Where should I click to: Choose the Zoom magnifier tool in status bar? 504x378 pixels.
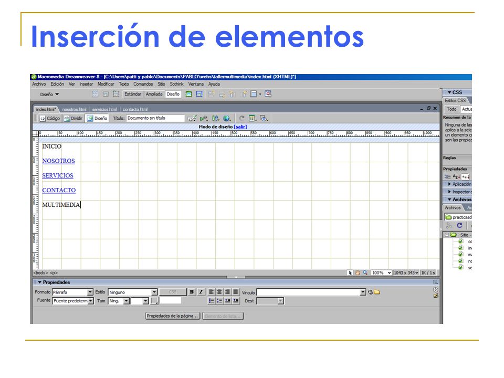365,272
